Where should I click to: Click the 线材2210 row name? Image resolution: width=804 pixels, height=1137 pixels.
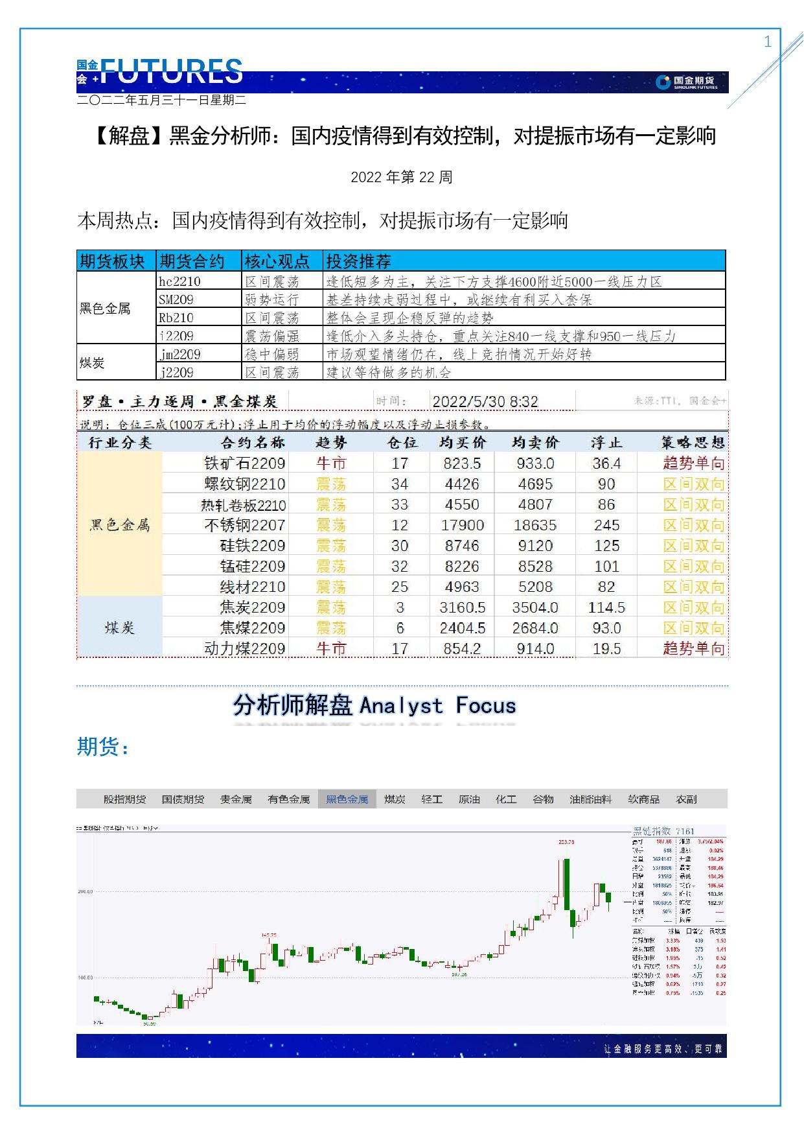pyautogui.click(x=252, y=587)
